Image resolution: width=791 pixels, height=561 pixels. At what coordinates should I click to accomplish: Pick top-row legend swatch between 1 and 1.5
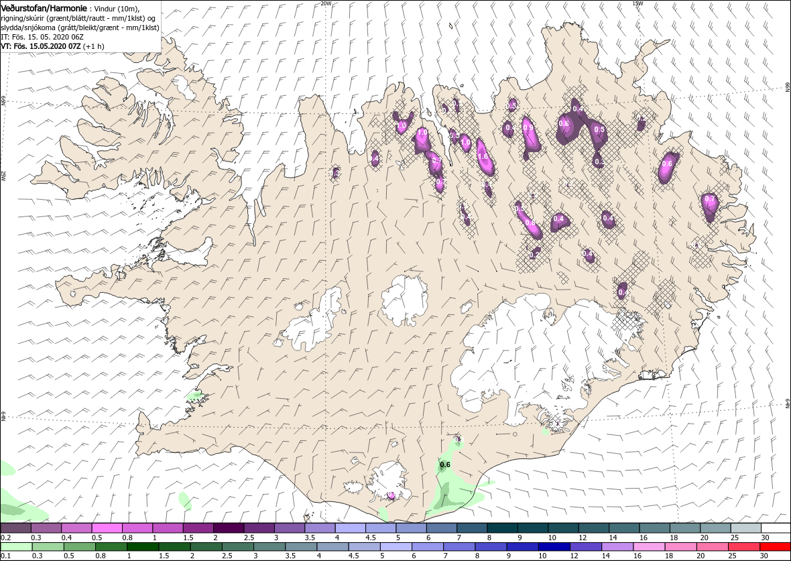(168, 527)
